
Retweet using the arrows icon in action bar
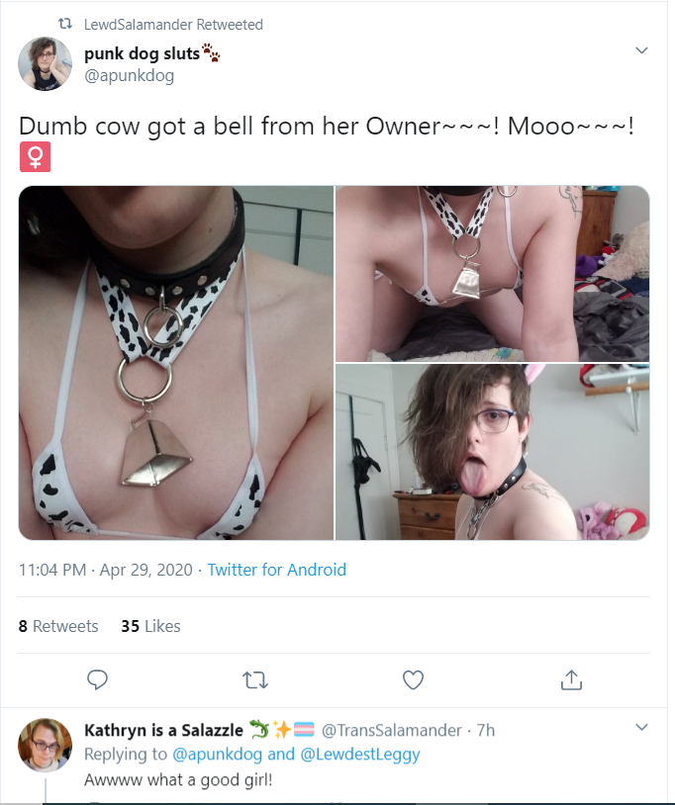point(255,680)
